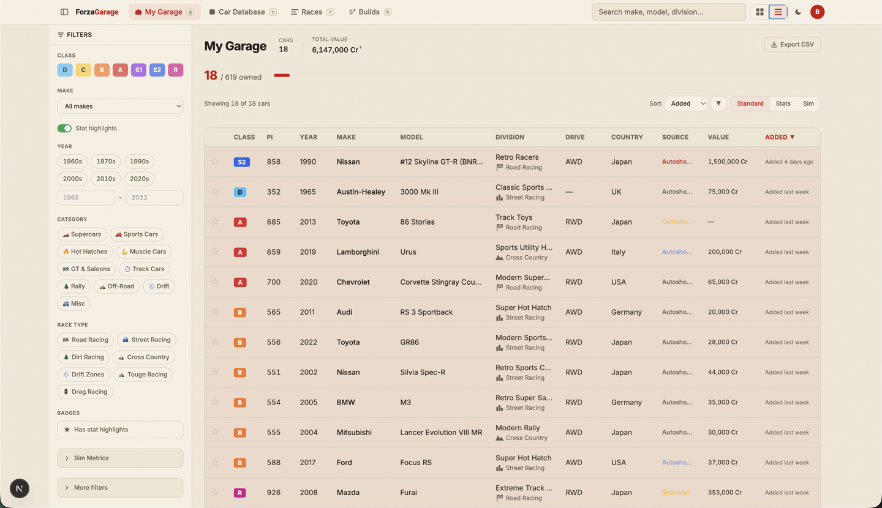Expand Sim Metrics section
Image resolution: width=882 pixels, height=508 pixels.
(x=120, y=458)
